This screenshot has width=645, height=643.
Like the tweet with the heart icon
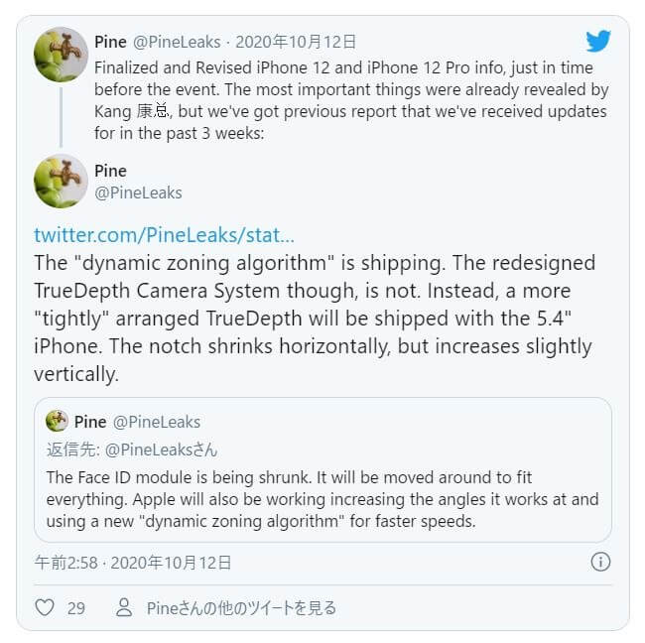pyautogui.click(x=45, y=607)
